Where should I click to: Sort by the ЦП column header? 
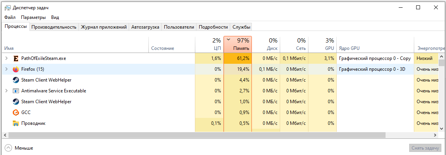209,44
